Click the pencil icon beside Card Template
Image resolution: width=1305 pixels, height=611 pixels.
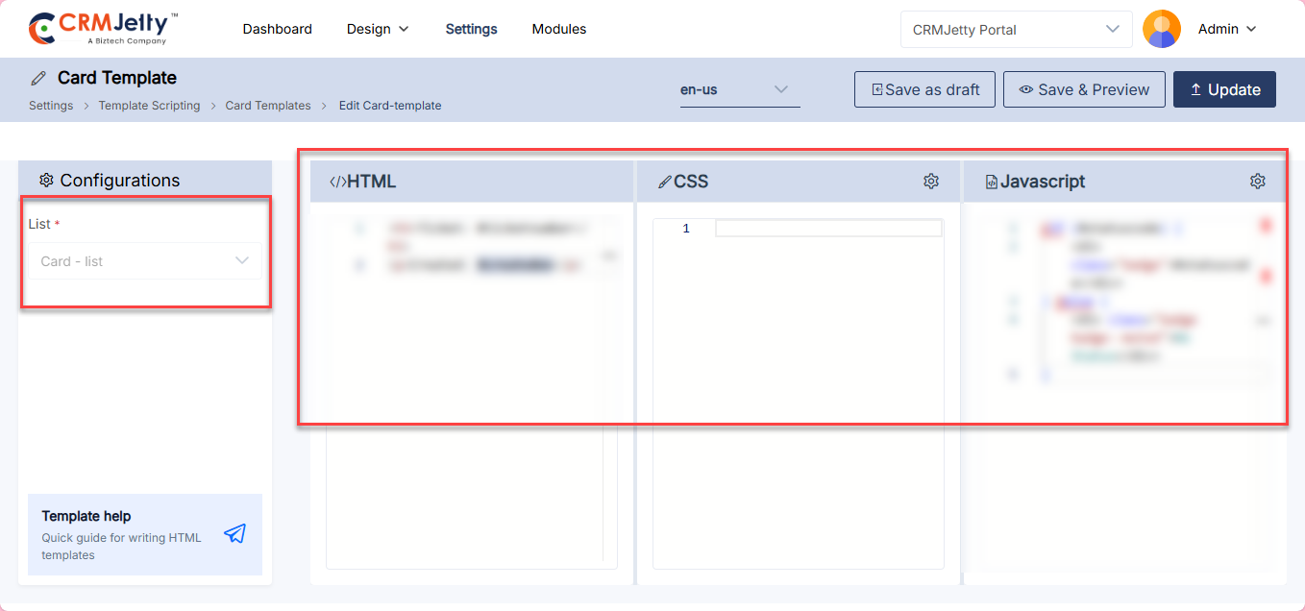(x=38, y=79)
